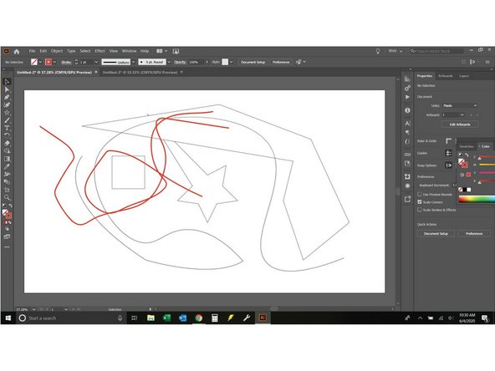The width and height of the screenshot is (495, 371).
Task: Select the Rotate tool
Action: (x=7, y=135)
